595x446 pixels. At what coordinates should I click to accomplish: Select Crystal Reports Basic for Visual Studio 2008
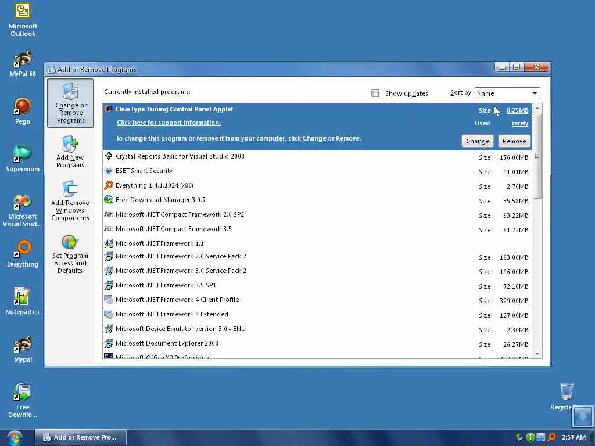[x=317, y=157]
